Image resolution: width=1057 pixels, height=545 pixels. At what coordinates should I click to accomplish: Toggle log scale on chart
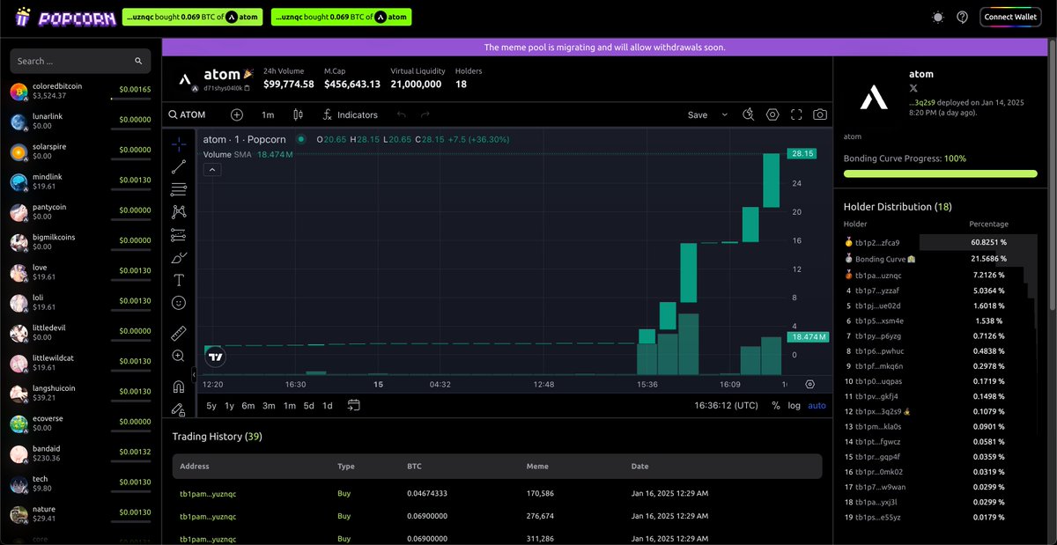(x=795, y=406)
